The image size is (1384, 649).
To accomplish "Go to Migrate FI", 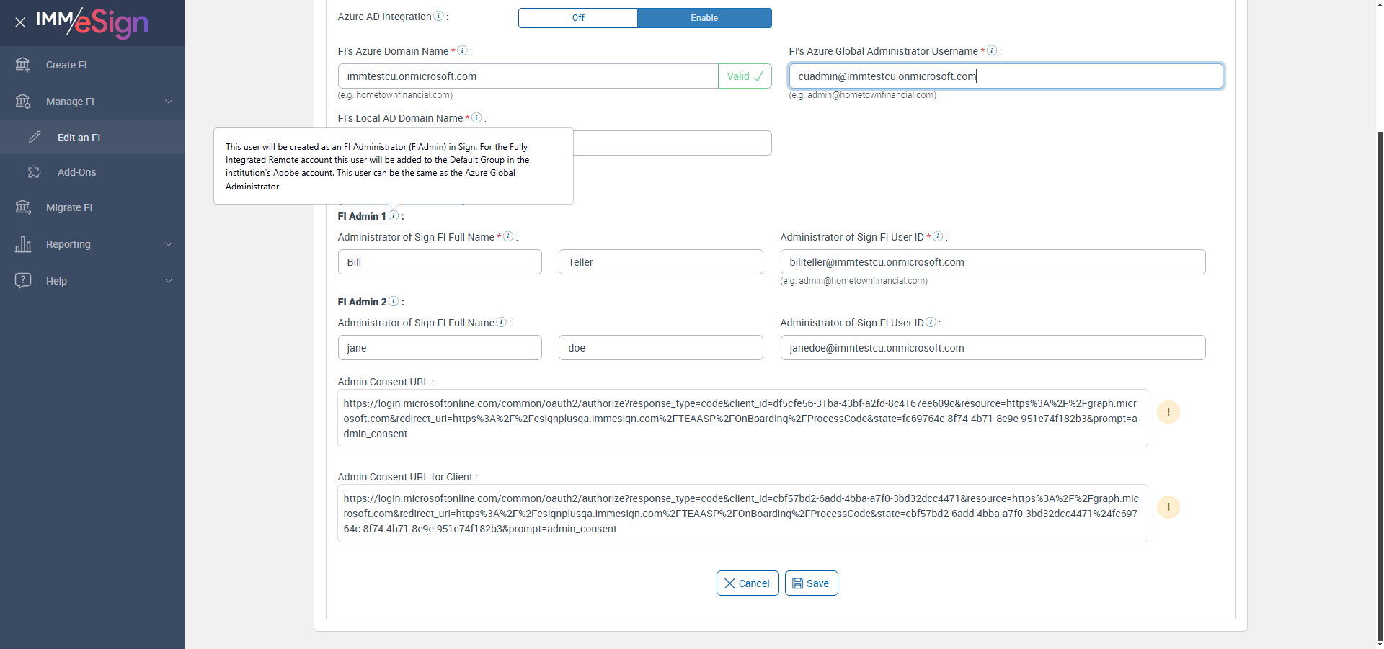I will point(69,207).
